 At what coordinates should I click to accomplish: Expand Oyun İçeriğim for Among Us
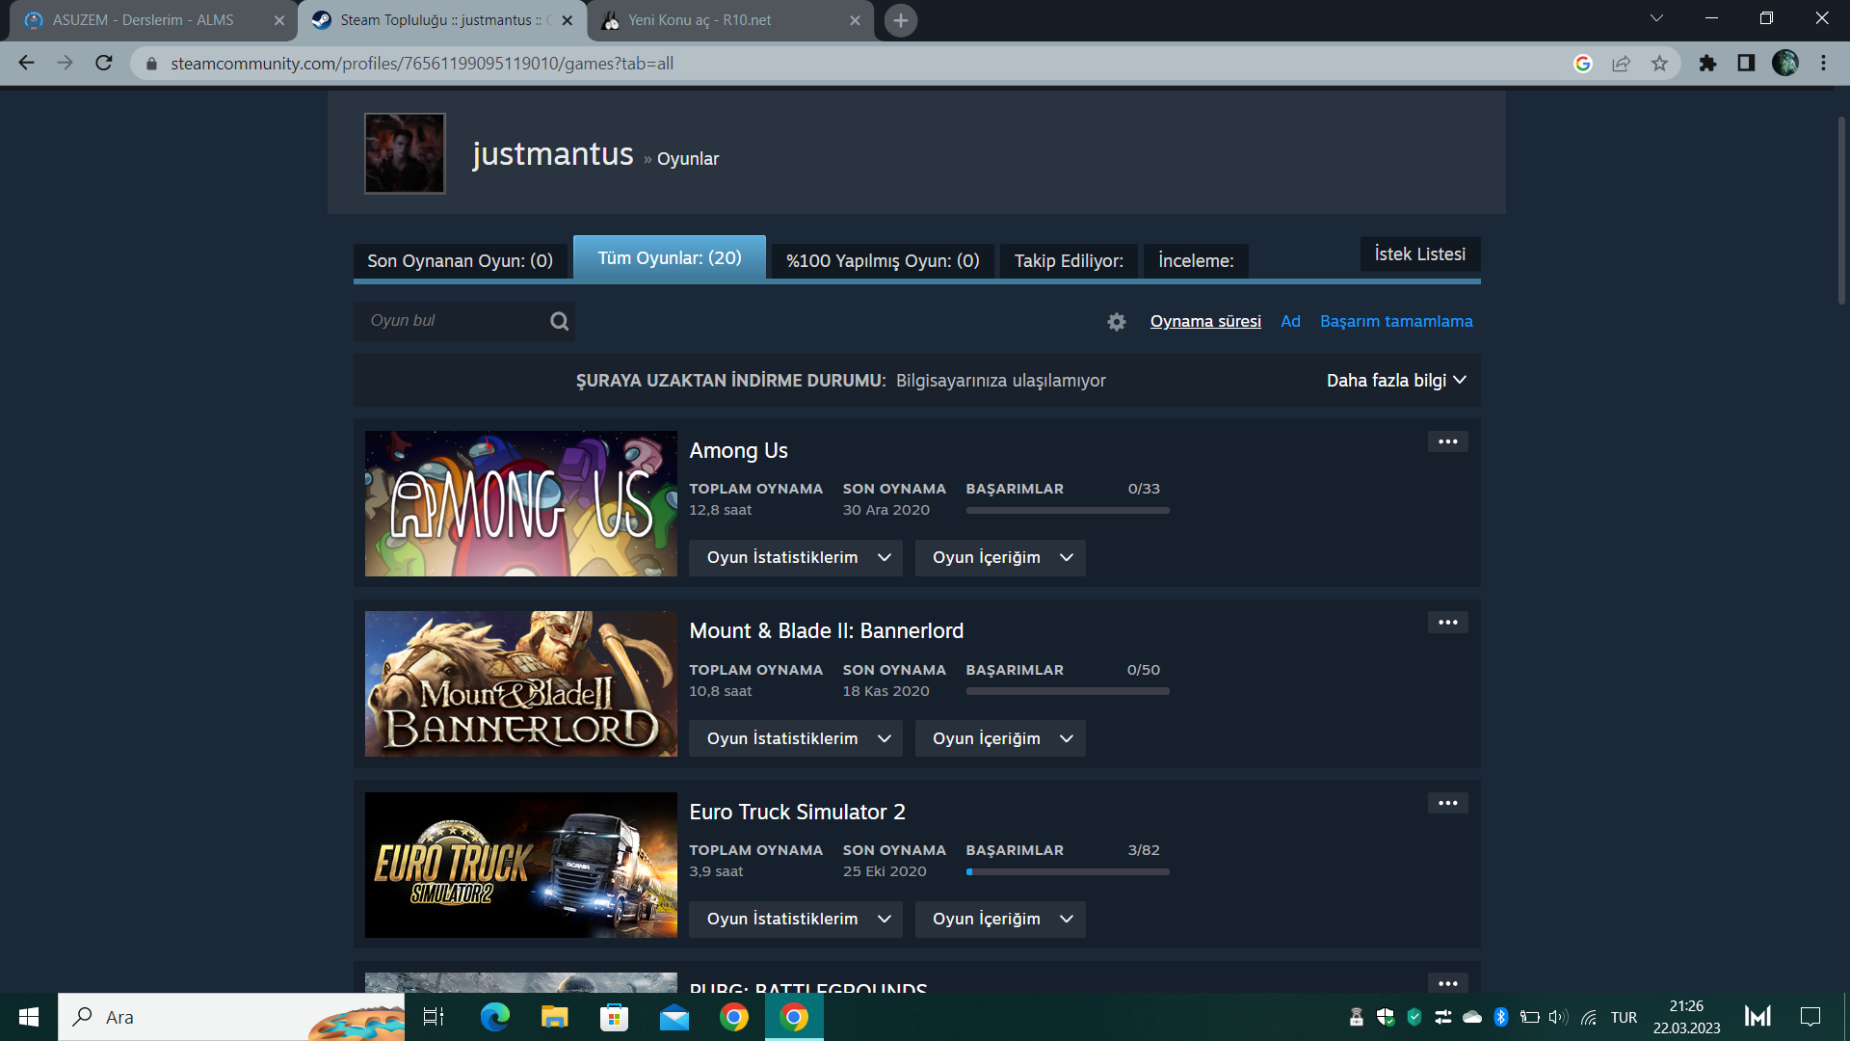(x=1000, y=558)
